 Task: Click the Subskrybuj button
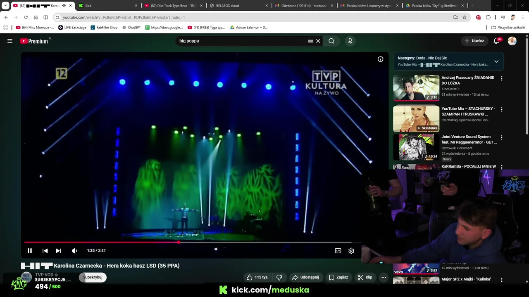click(x=93, y=277)
